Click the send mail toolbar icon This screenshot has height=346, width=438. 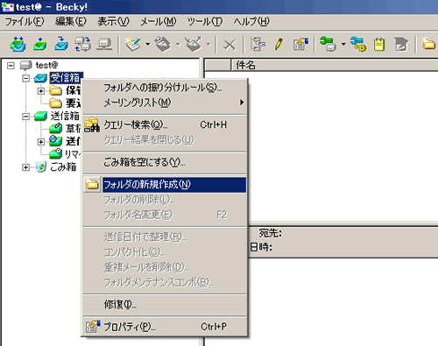[x=39, y=45]
